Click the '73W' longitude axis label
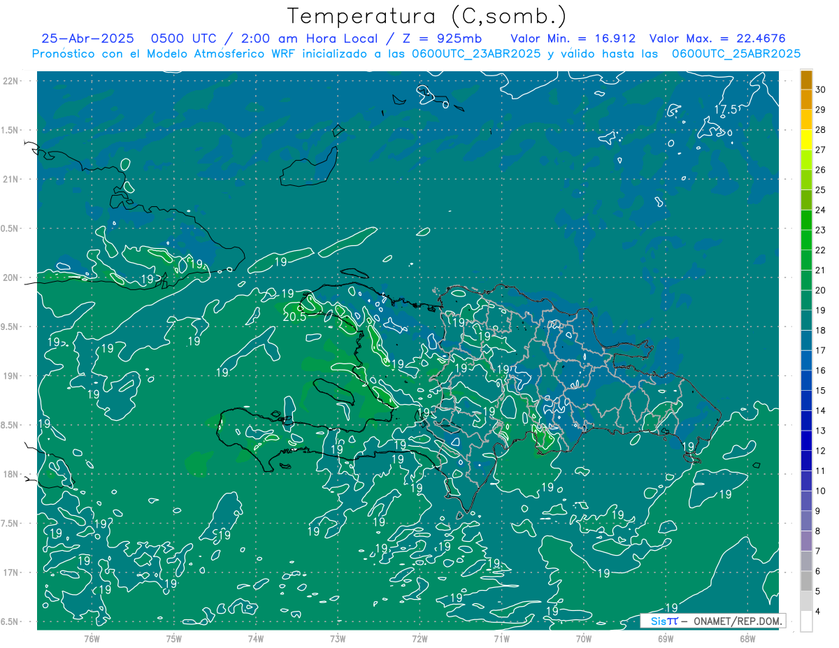Viewport: 839px width, 648px height. coord(338,639)
